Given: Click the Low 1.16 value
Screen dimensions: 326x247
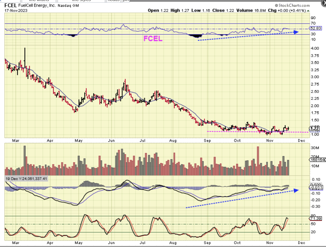Looking at the screenshot, I should pos(201,10).
